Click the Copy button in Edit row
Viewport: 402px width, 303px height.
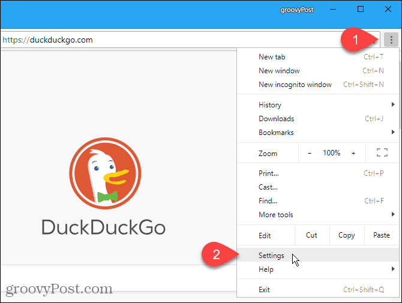347,235
